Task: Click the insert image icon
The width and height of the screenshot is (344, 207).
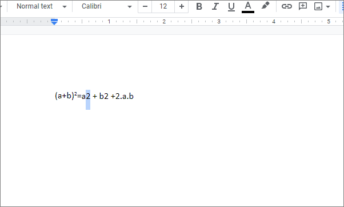Action: 318,6
